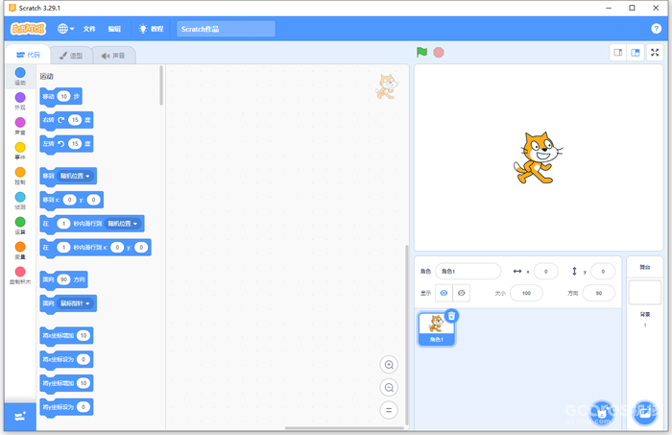
Task: Select the yellow 事件 category circle
Action: (20, 147)
